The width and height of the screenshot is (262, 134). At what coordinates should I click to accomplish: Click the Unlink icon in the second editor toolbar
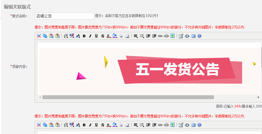point(166,125)
